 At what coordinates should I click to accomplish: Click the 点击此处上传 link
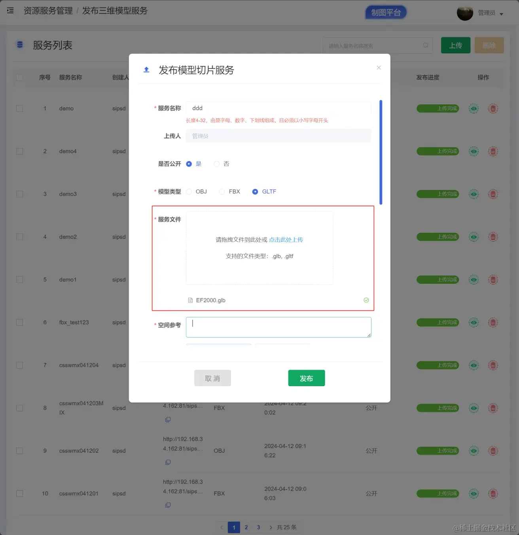(286, 240)
